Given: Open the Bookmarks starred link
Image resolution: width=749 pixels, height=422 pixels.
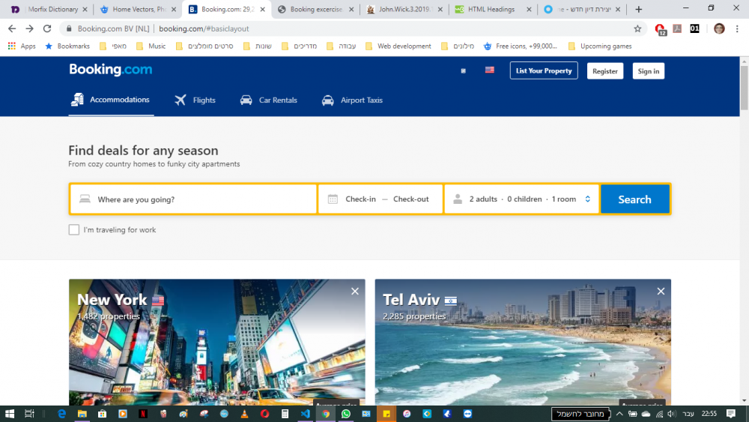Looking at the screenshot, I should click(x=67, y=46).
